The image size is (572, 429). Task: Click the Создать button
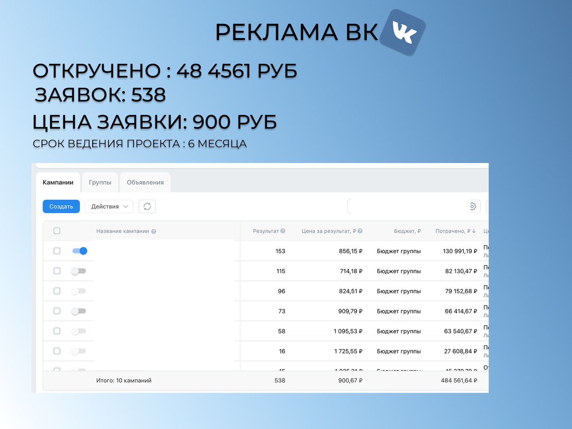pyautogui.click(x=61, y=207)
